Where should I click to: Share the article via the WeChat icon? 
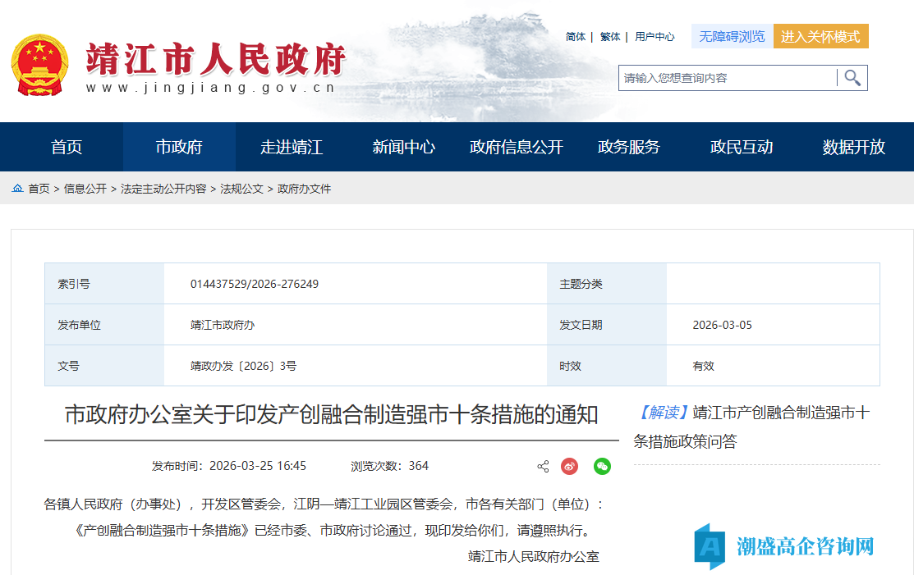coord(604,466)
